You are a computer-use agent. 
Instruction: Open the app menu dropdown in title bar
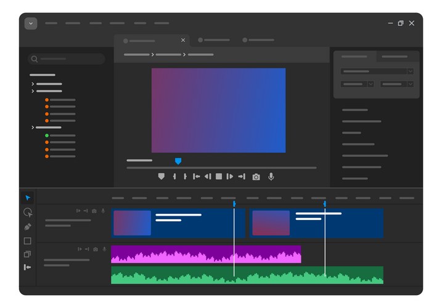pyautogui.click(x=31, y=23)
